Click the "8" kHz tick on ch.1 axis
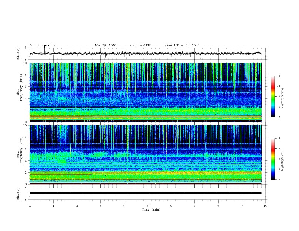This screenshot has width=299, height=231. pos(26,75)
